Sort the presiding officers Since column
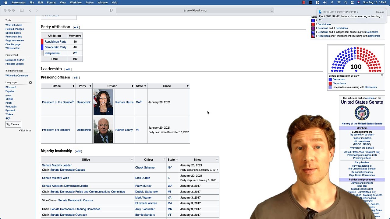The width and height of the screenshot is (390, 219). point(188,86)
